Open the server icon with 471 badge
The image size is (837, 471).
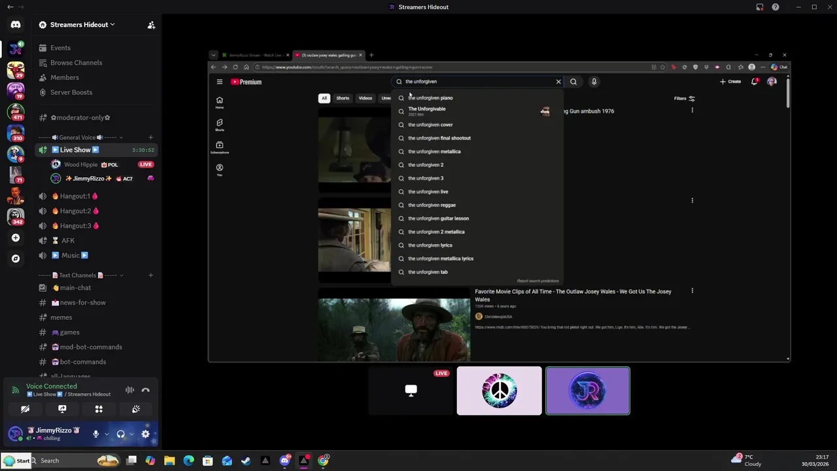(x=16, y=112)
